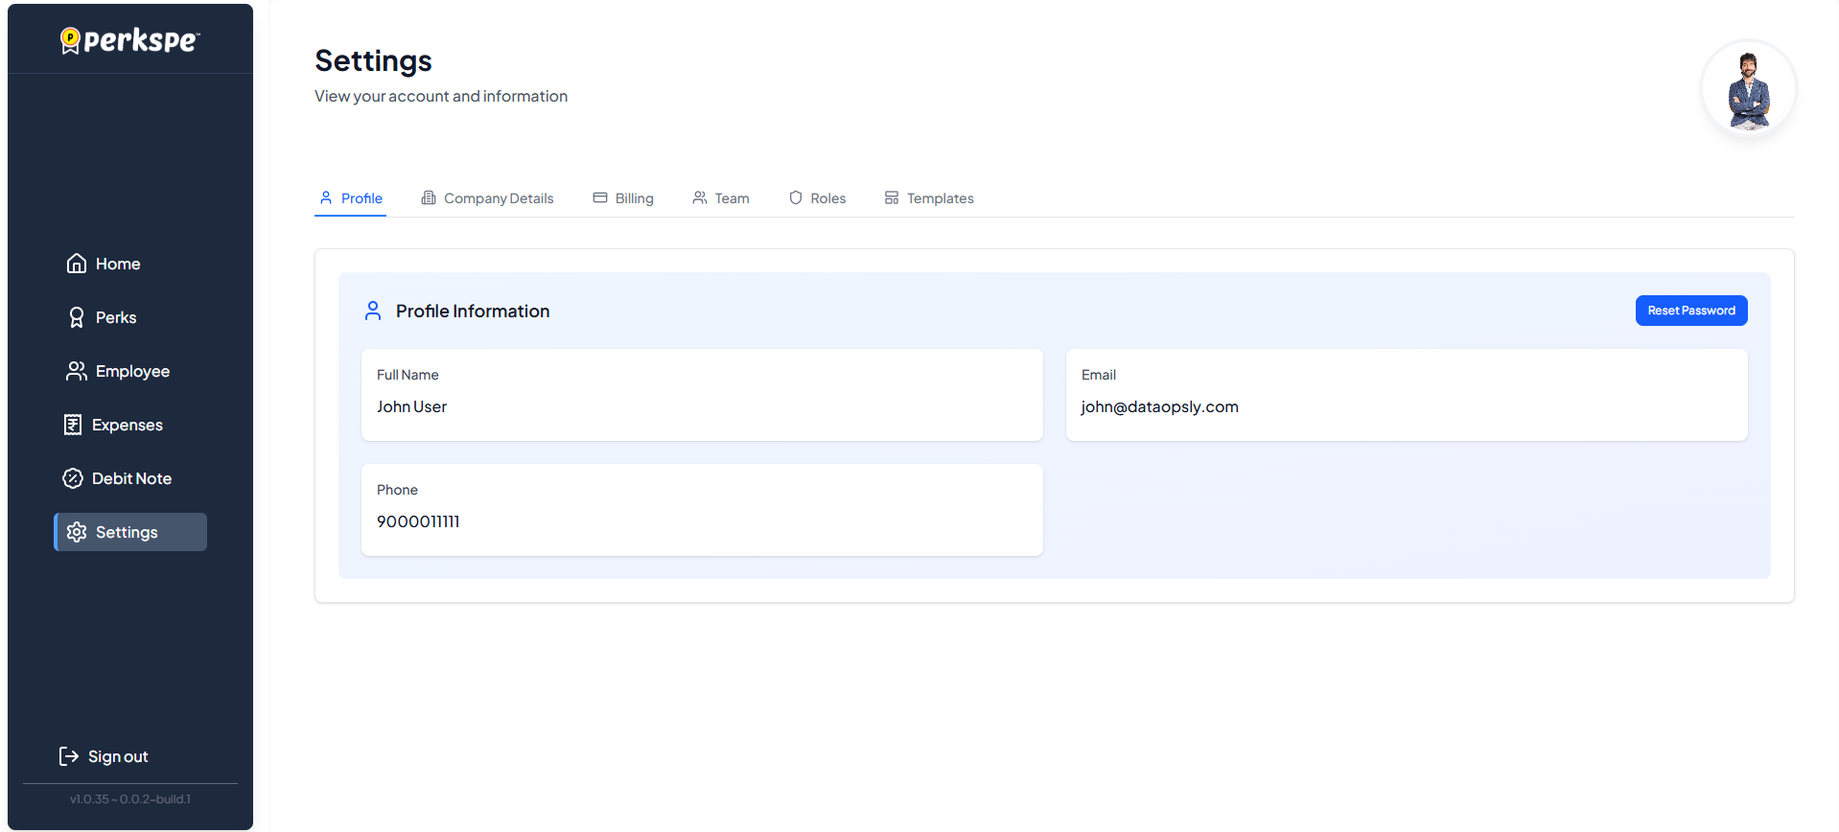1839x832 pixels.
Task: Select the Roles tab
Action: 817,198
